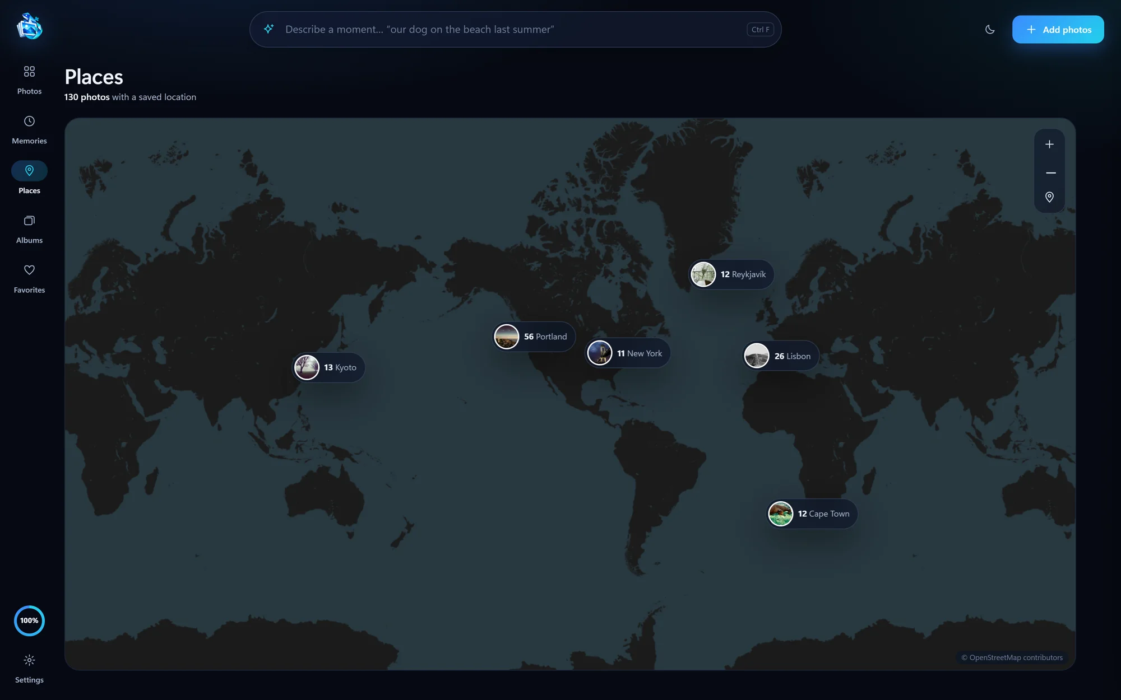1121x700 pixels.
Task: Click the 100% progress ring
Action: click(29, 620)
